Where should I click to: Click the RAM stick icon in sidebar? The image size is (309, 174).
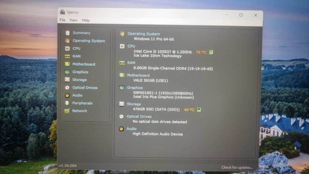click(x=67, y=56)
